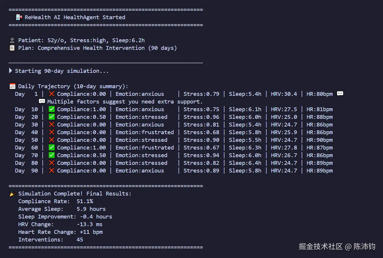Click the Heart Rate Change +11 bpm text

(91, 232)
